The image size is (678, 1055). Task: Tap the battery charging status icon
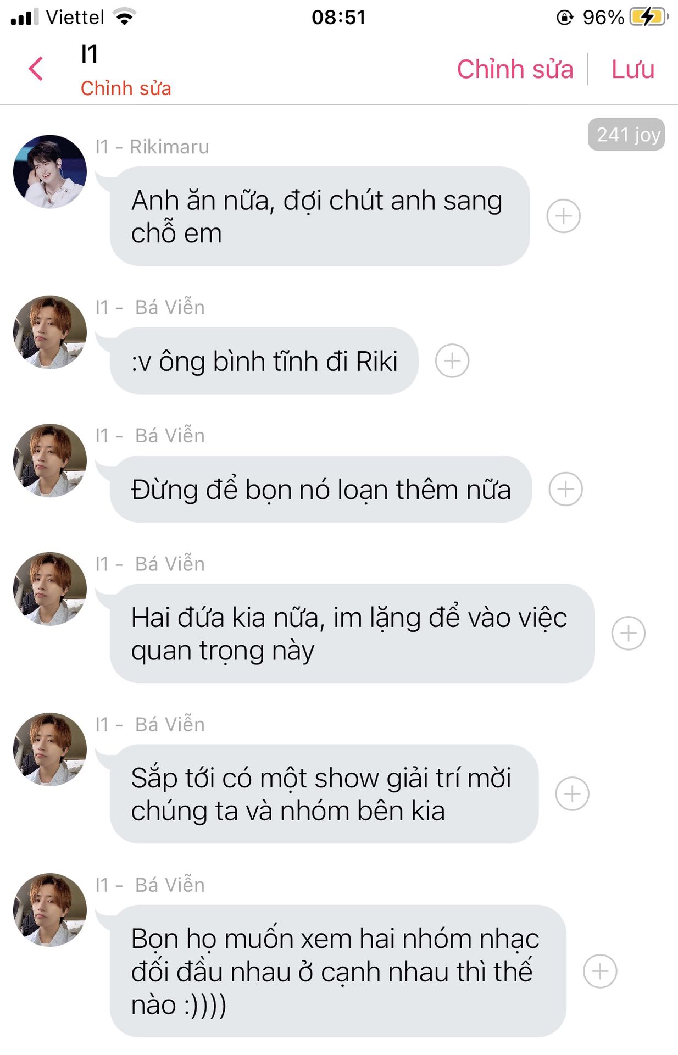649,17
